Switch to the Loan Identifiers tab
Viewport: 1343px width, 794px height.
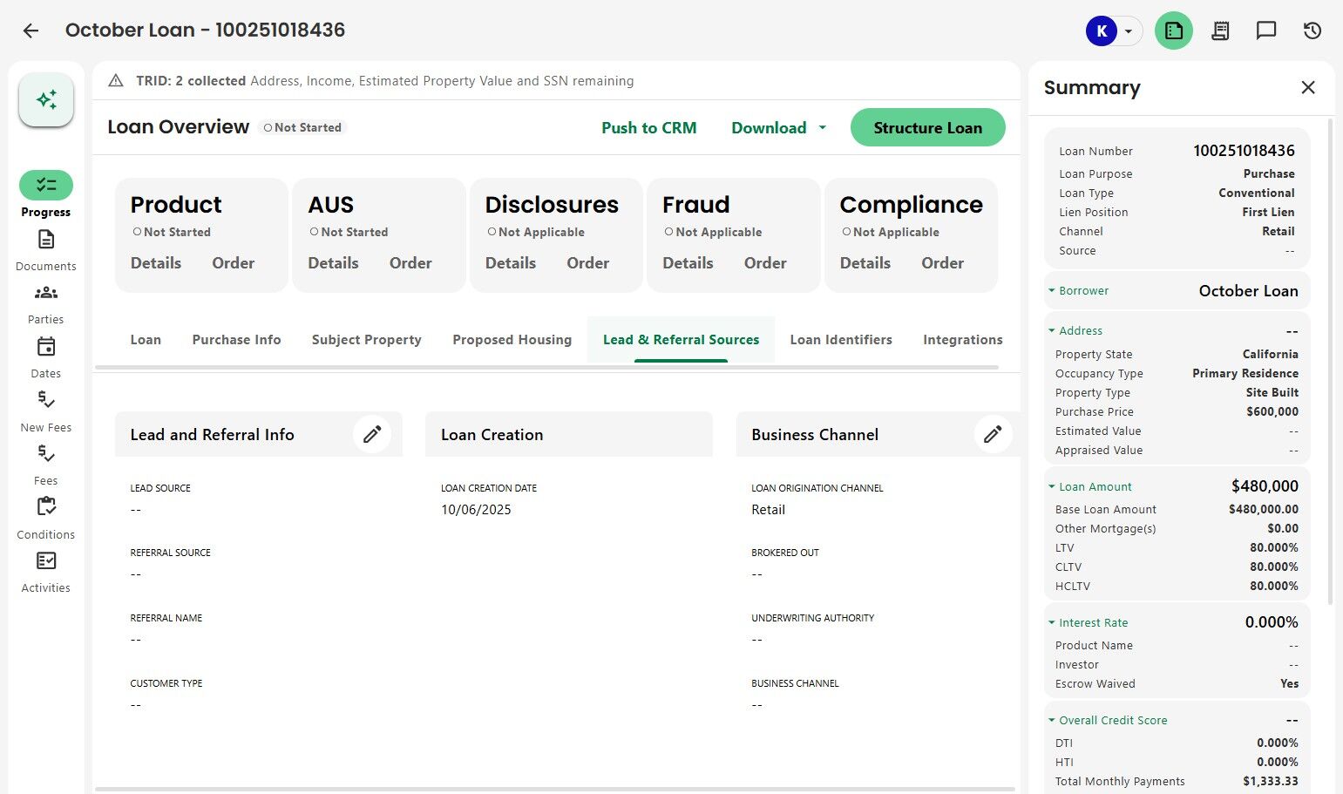pyautogui.click(x=841, y=340)
